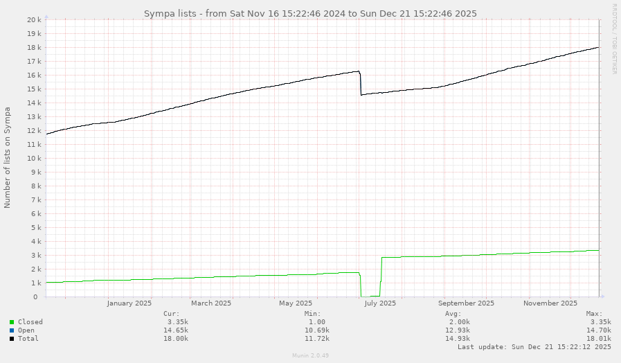The height and width of the screenshot is (363, 621).
Task: Click the 'January 2025' x-axis label
Action: [129, 303]
